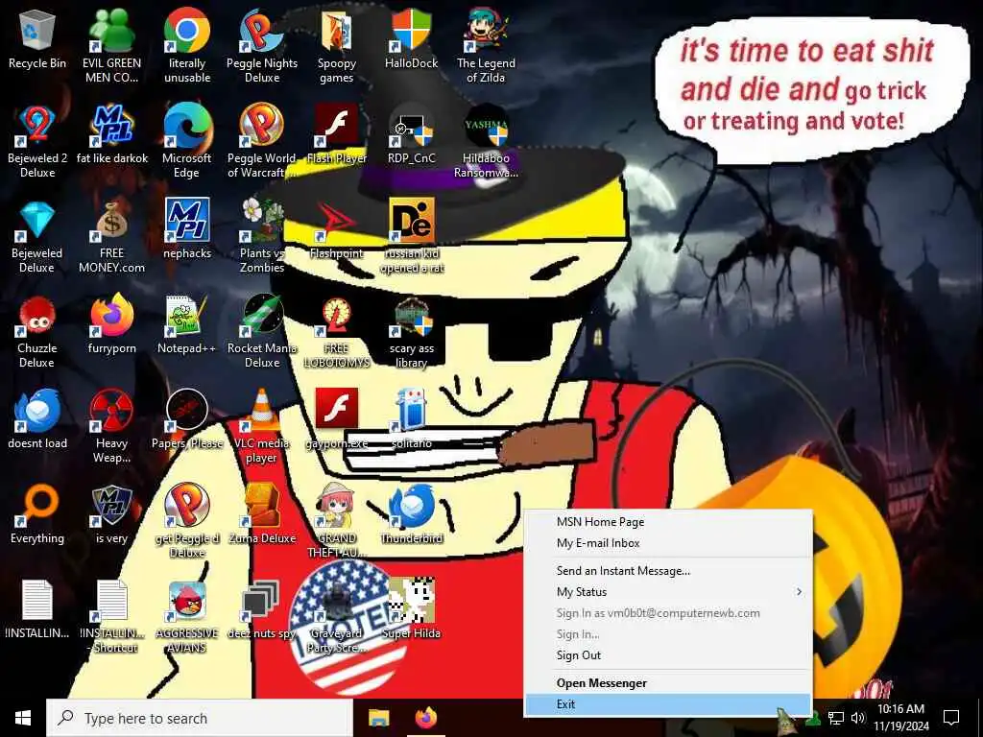Image resolution: width=983 pixels, height=737 pixels.
Task: Open File Explorer from taskbar
Action: click(x=378, y=718)
